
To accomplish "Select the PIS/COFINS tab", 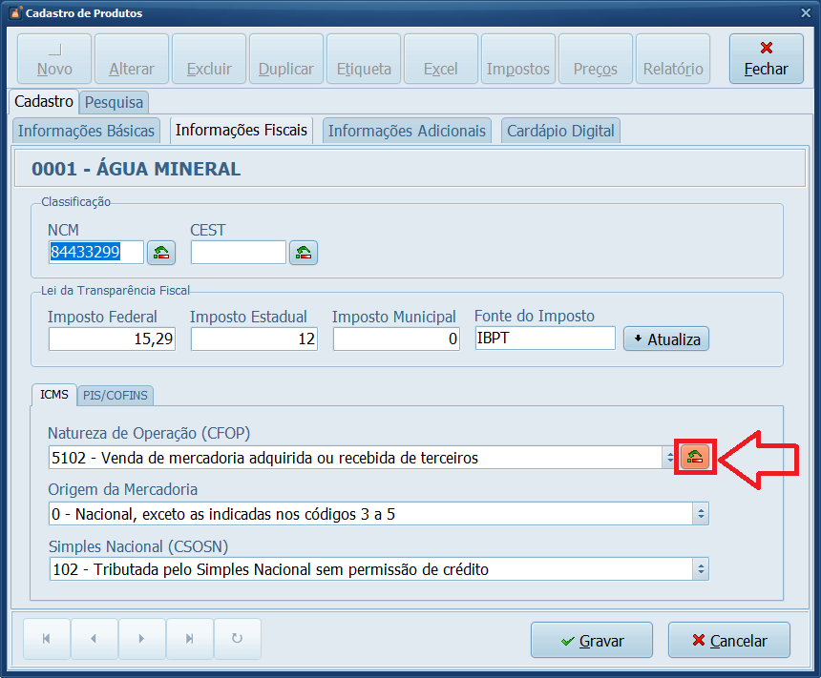I will [x=116, y=395].
